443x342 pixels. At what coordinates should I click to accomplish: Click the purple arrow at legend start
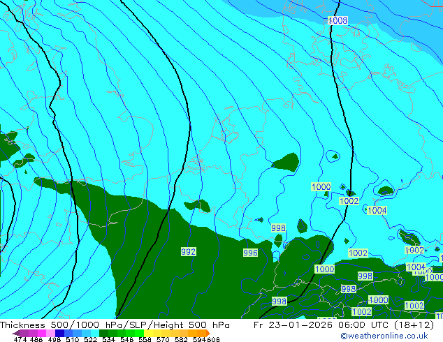[x=15, y=333]
